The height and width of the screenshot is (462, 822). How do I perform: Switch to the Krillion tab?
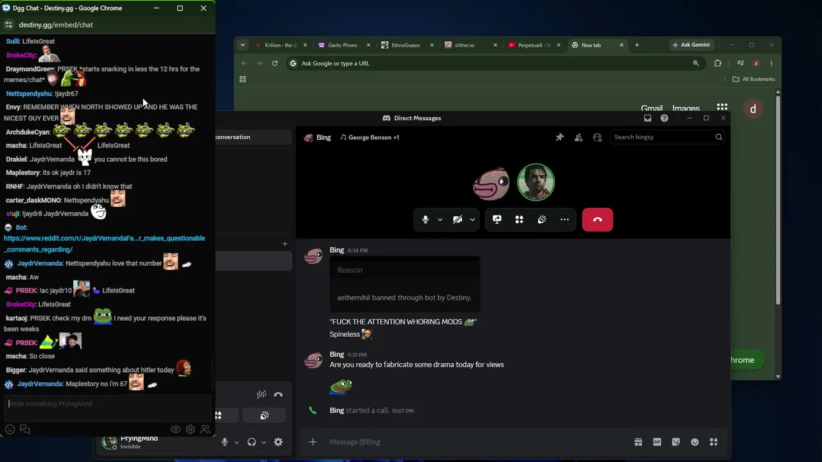tap(281, 45)
